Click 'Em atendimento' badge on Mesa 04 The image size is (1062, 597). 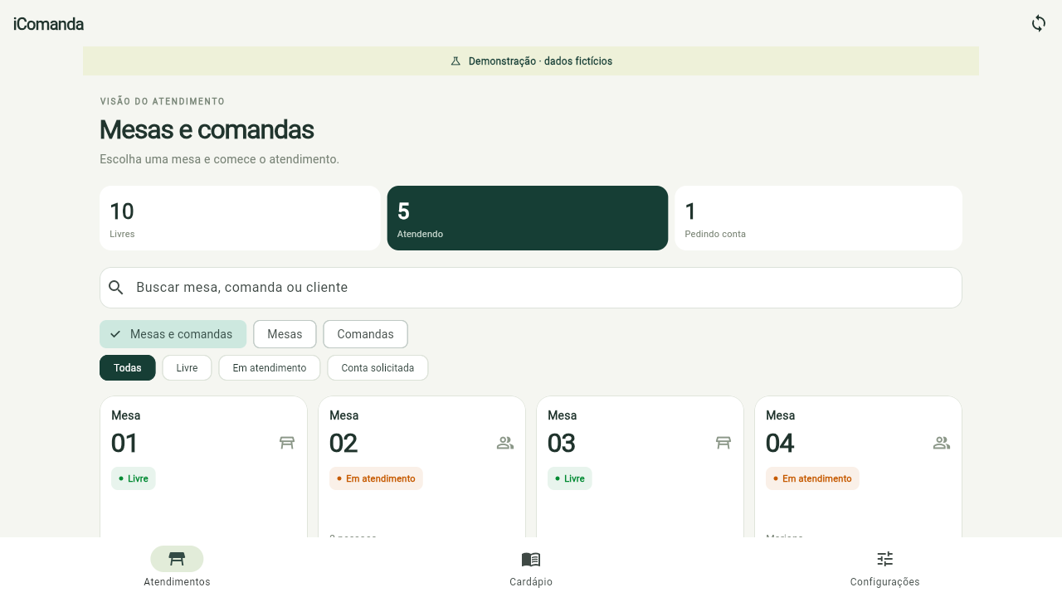[x=812, y=478]
